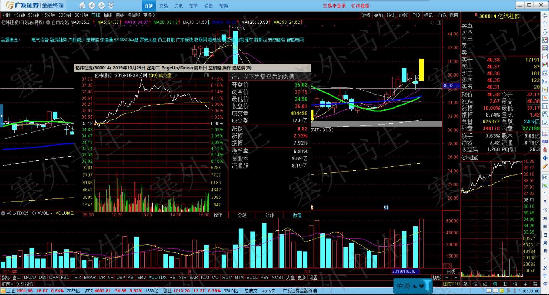
Task: Select the pencil drawing sidebar icon
Action: pos(545,166)
